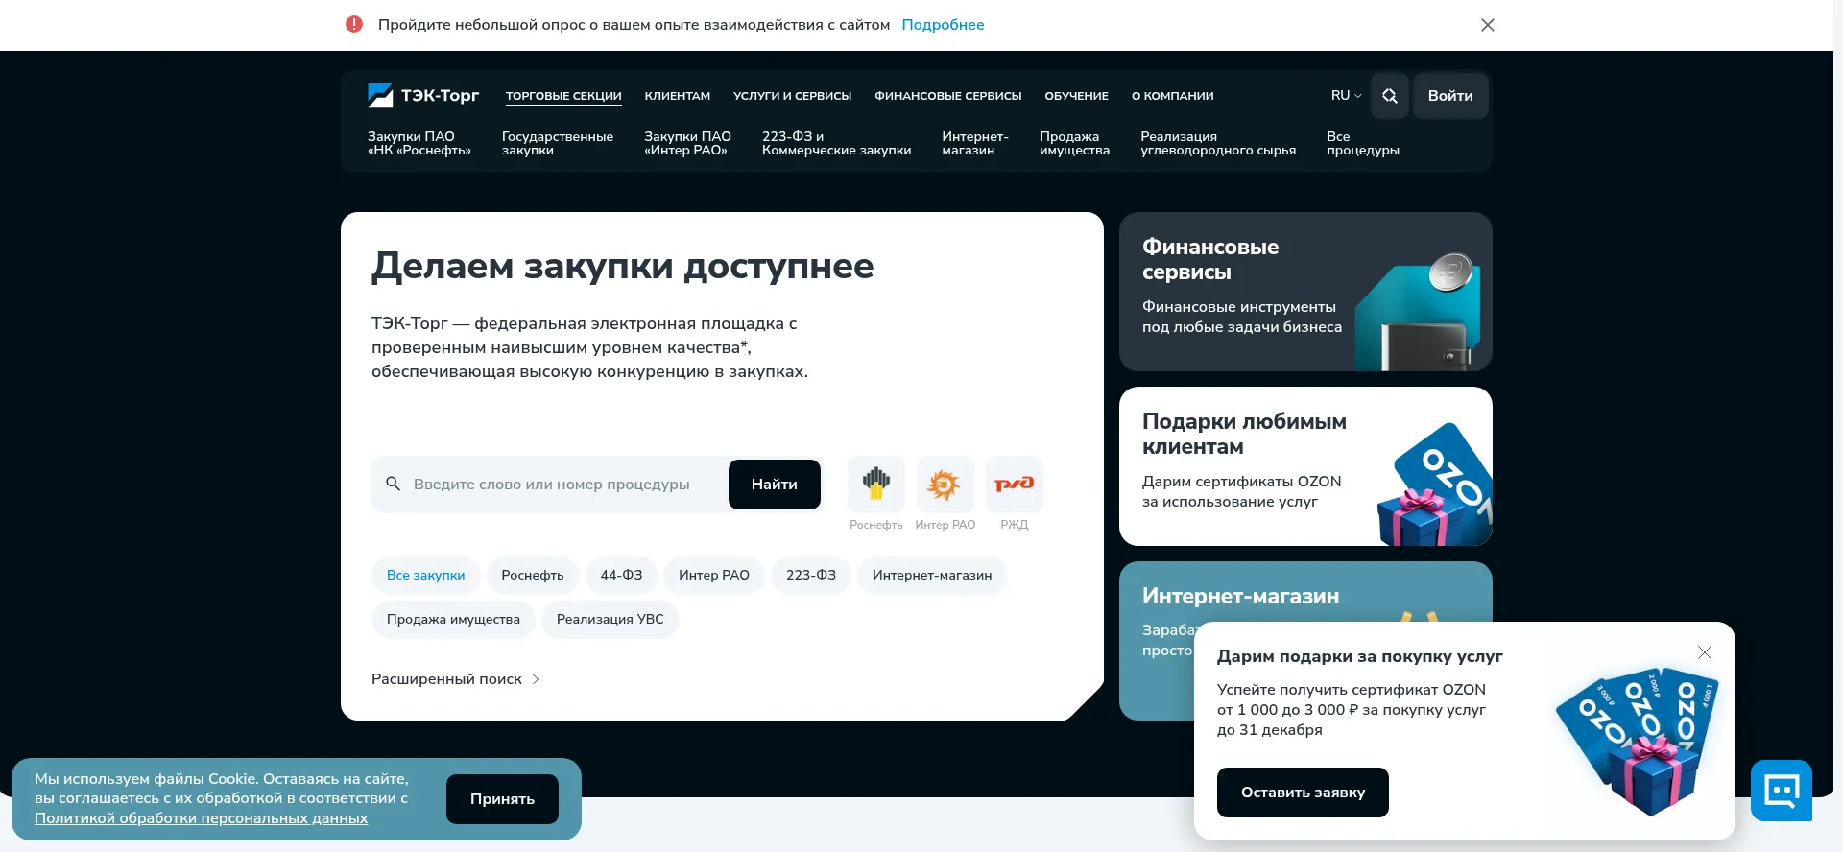The width and height of the screenshot is (1843, 852).
Task: Open Интернет-магазин in the submenu
Action: click(x=975, y=143)
